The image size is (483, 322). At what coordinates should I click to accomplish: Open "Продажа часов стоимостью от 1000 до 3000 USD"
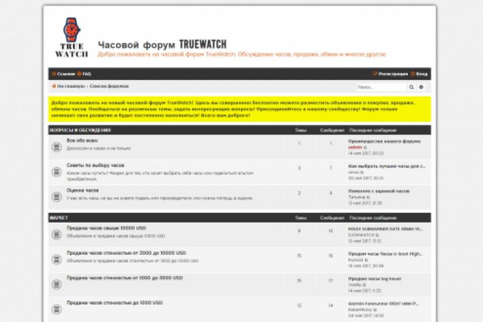pos(125,278)
